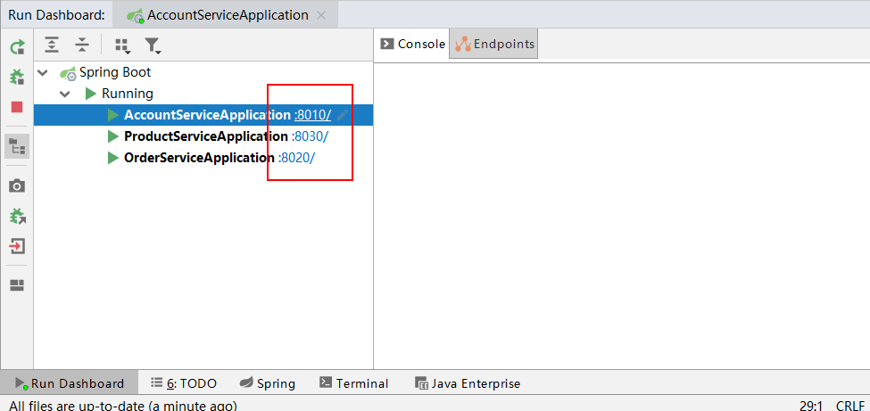Click the pencil edit icon beside :8010/
870x411 pixels.
[x=344, y=115]
